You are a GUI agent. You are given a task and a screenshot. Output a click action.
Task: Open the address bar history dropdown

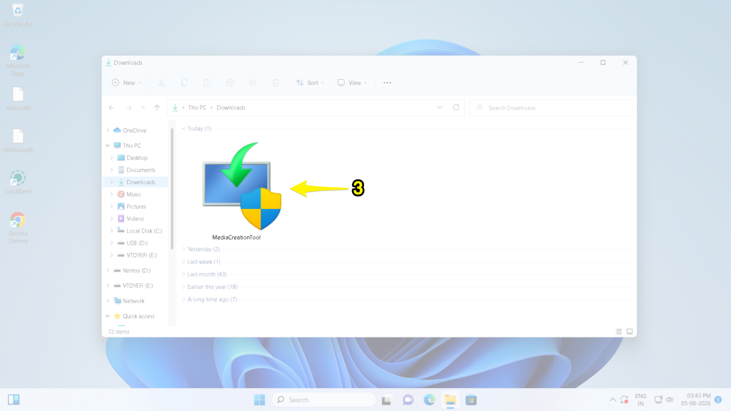(x=440, y=108)
